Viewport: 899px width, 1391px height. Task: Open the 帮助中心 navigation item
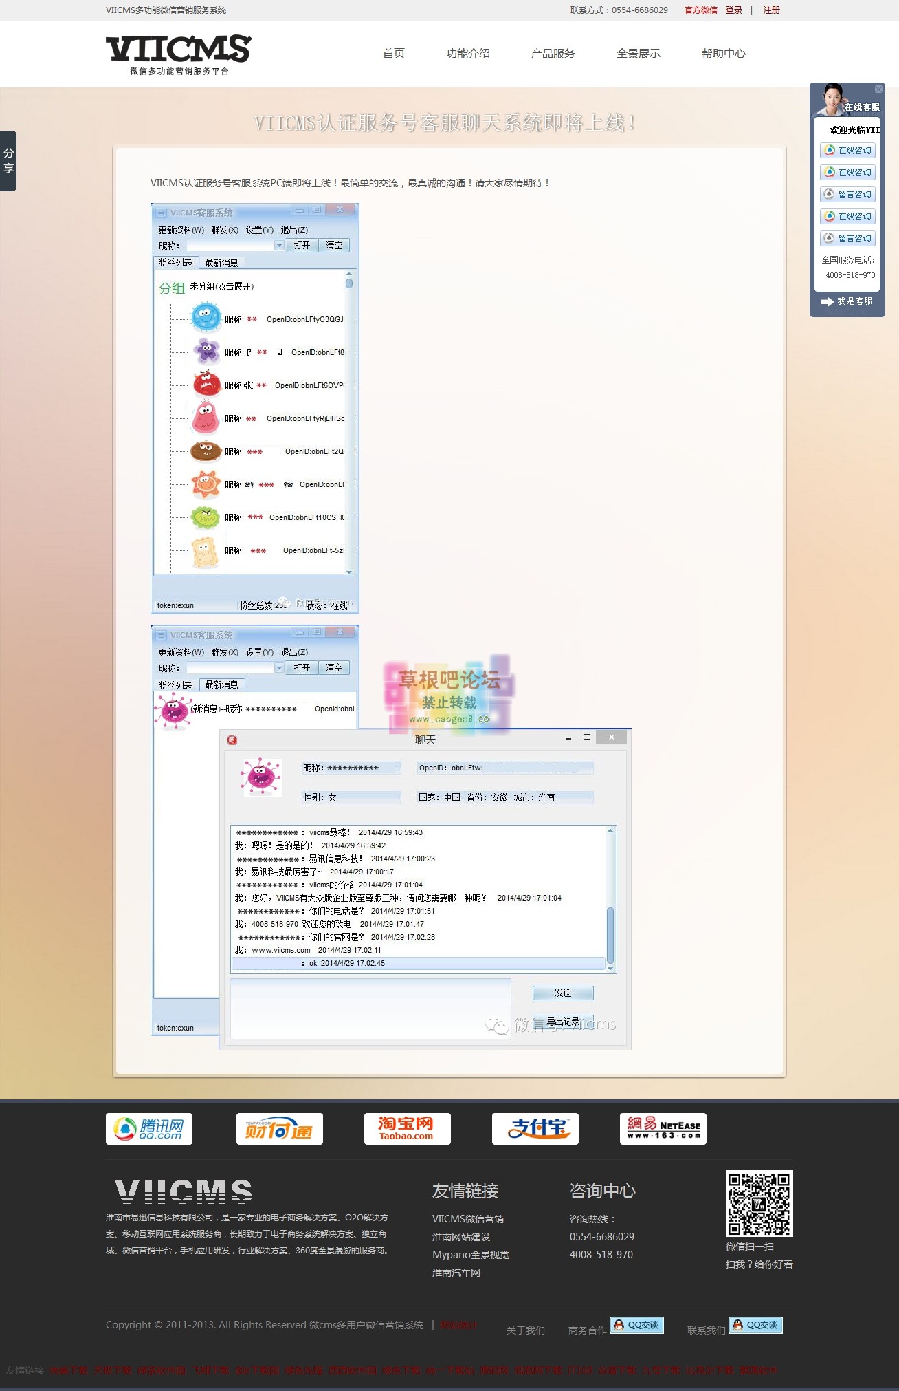click(x=723, y=54)
